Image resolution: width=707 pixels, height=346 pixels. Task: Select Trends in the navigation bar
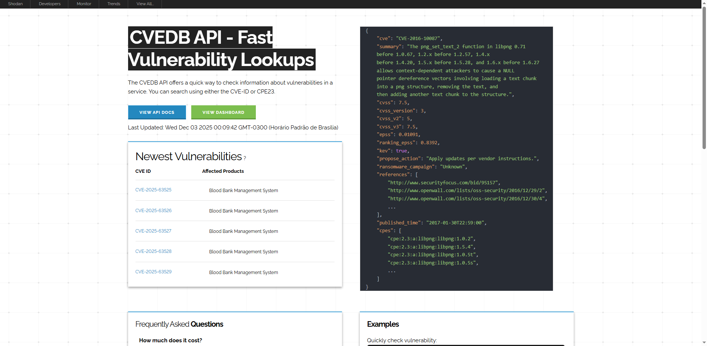(x=113, y=4)
